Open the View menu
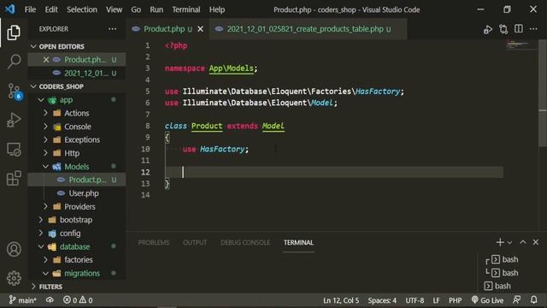Screen dimensions: 547x308 pos(114,9)
